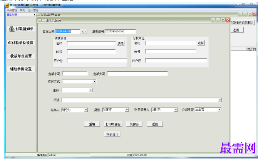This screenshot has width=263, height=160.
Task: Click the record 删除 button behind dialog
Action: (x=243, y=22)
